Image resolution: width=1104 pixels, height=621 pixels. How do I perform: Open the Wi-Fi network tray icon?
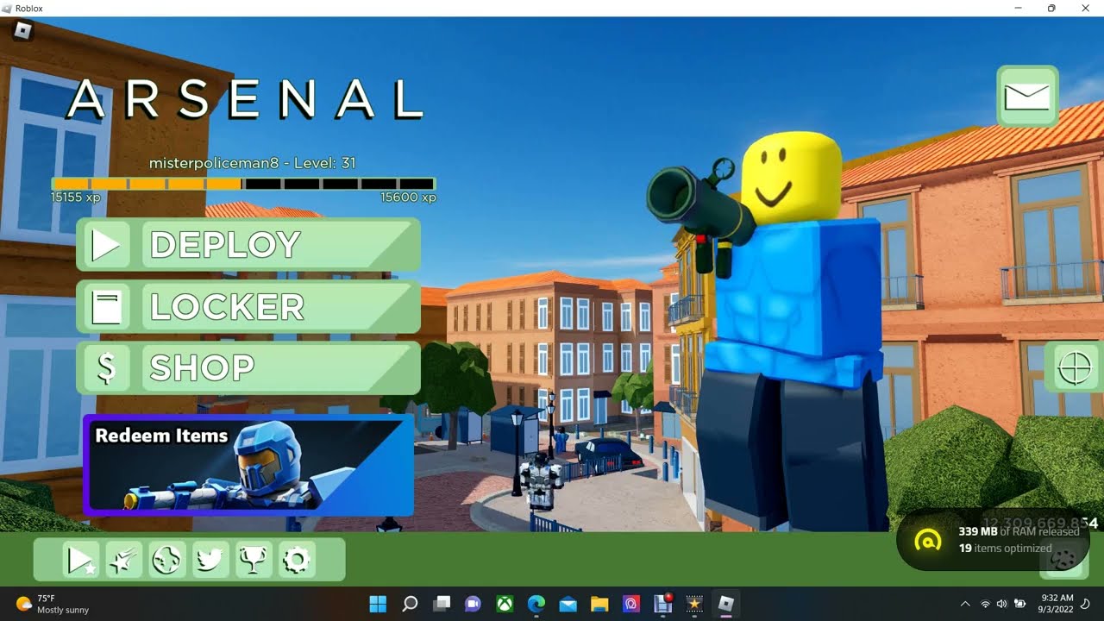pyautogui.click(x=985, y=604)
